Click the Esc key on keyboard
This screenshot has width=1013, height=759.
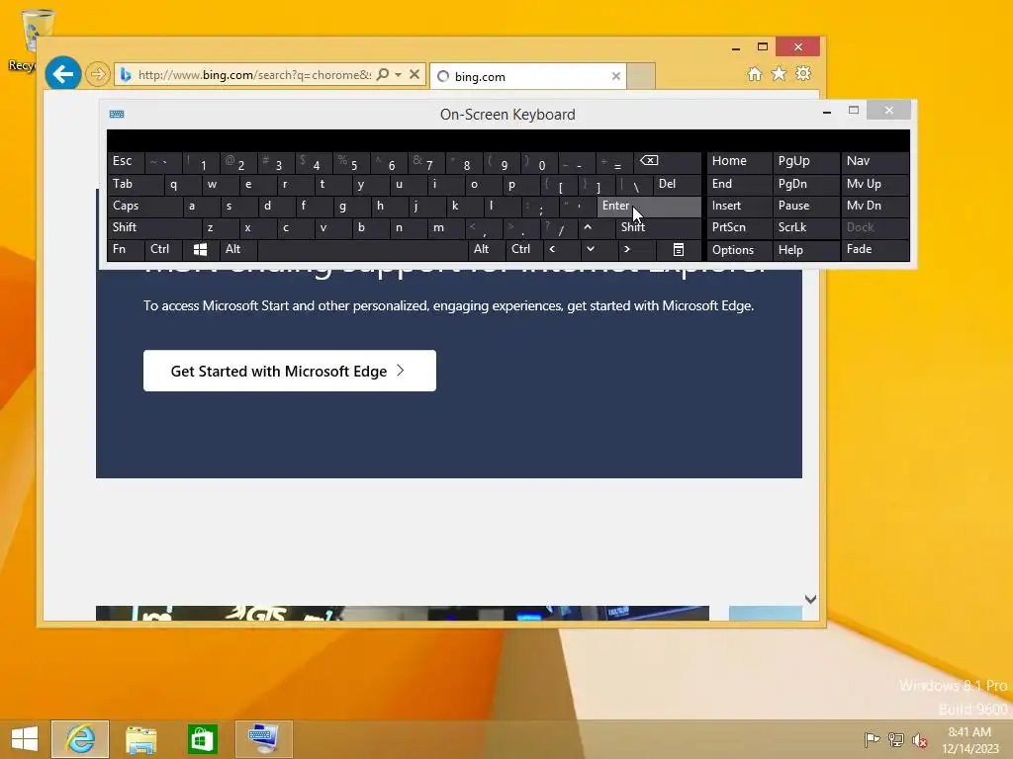(126, 161)
